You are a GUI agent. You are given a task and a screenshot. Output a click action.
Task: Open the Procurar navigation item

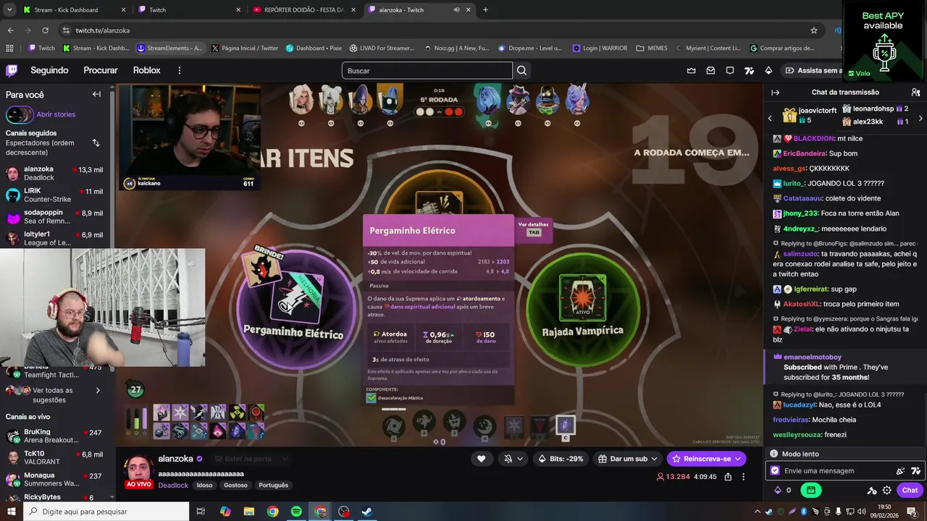[101, 70]
